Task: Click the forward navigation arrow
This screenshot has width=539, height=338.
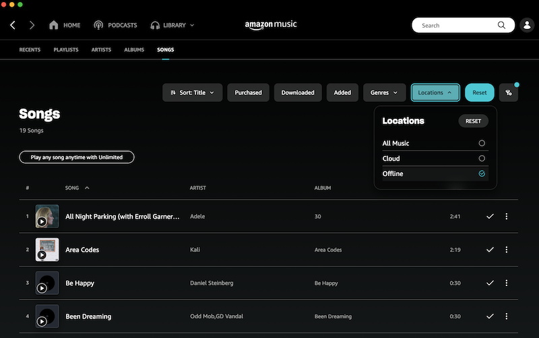Action: pyautogui.click(x=32, y=26)
